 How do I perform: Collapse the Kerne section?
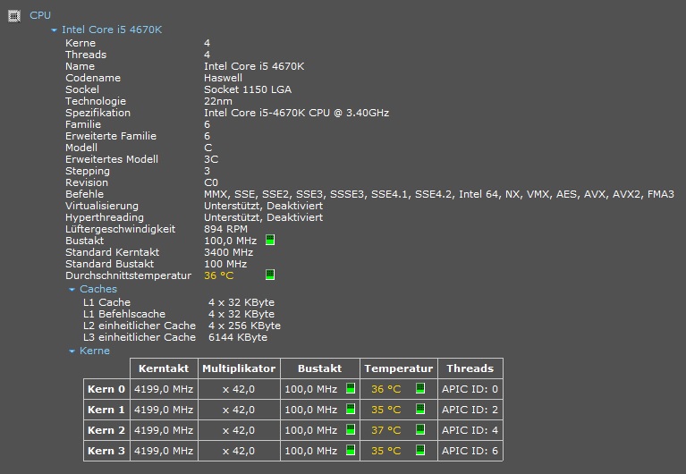[x=72, y=351]
